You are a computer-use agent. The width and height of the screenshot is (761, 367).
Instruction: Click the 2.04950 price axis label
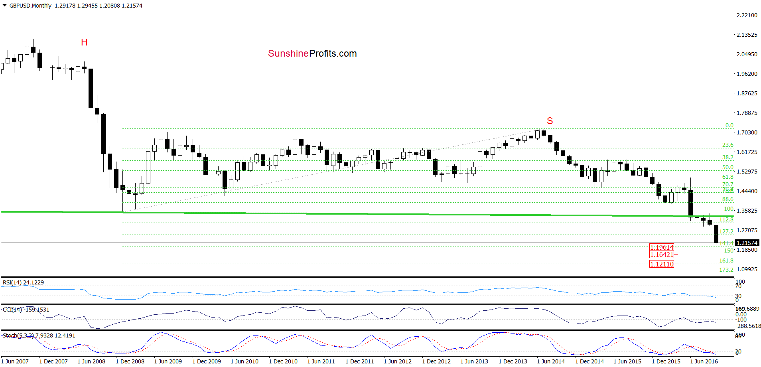pyautogui.click(x=747, y=54)
